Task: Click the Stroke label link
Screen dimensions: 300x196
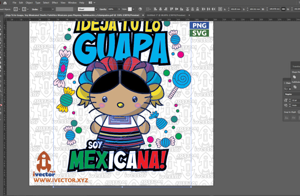Action: click(35, 9)
